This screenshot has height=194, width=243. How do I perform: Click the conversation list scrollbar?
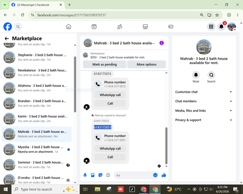click(x=75, y=84)
